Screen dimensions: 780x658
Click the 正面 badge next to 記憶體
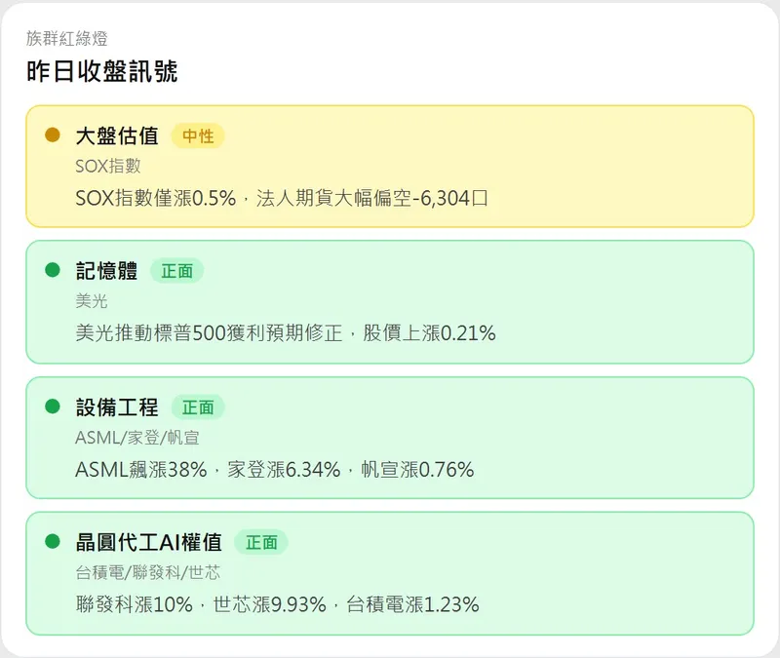(x=176, y=271)
